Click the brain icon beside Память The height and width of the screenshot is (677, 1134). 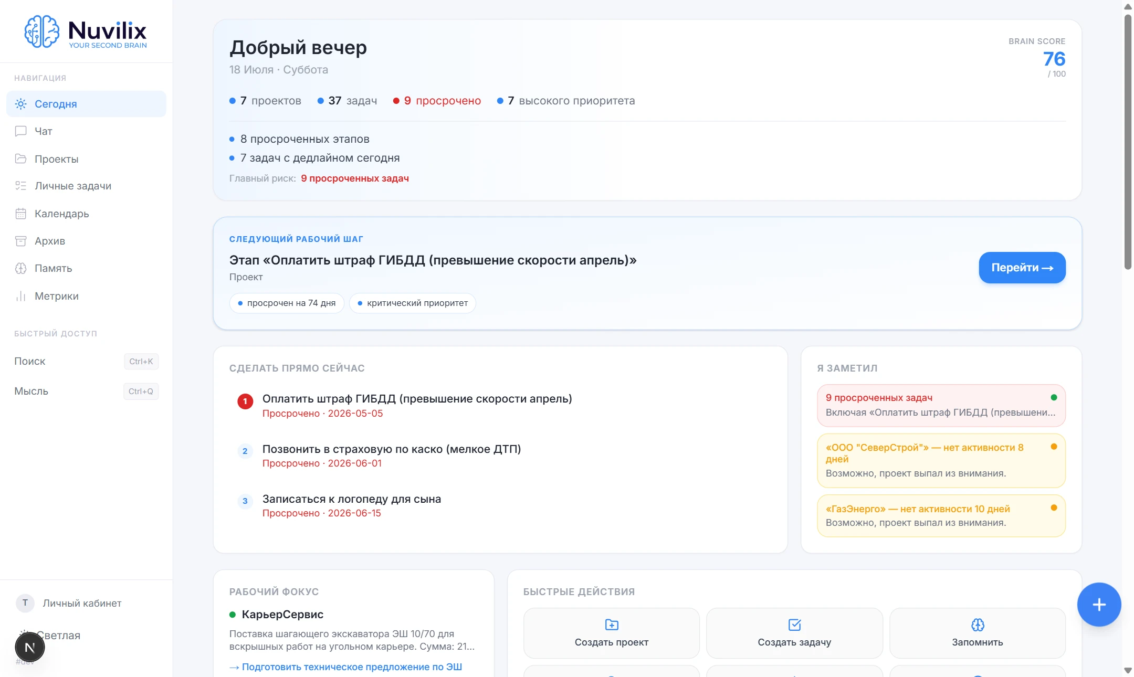click(20, 268)
